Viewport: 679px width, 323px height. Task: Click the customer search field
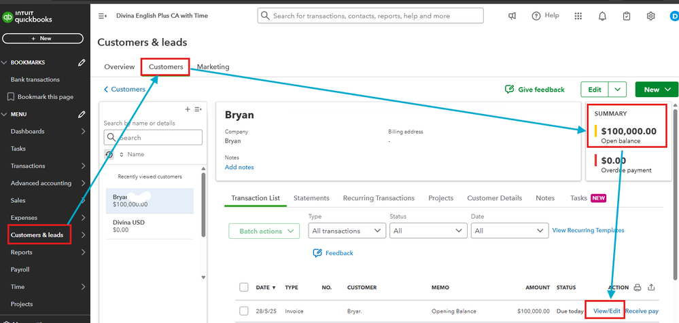[x=158, y=138]
